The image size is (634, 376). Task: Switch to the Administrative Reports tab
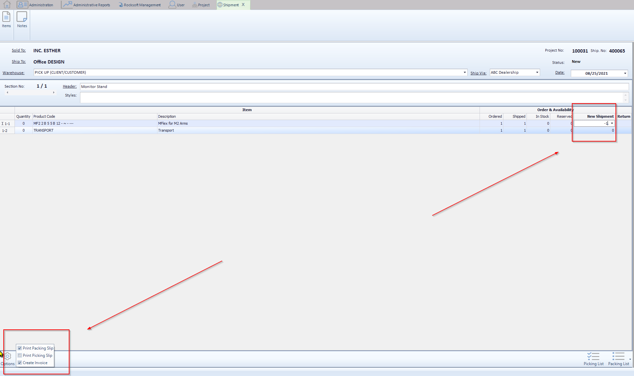tap(86, 5)
